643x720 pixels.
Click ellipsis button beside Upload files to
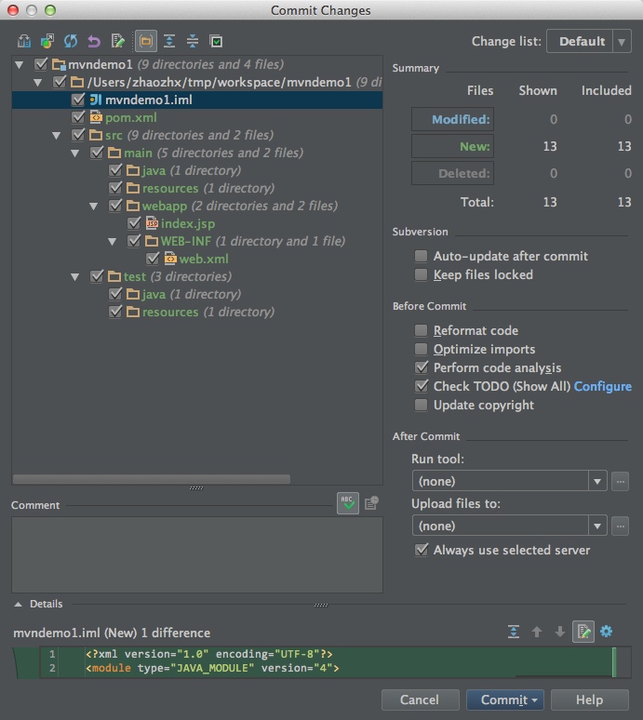620,527
